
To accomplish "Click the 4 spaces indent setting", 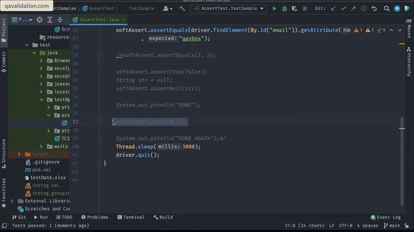I will click(x=367, y=226).
